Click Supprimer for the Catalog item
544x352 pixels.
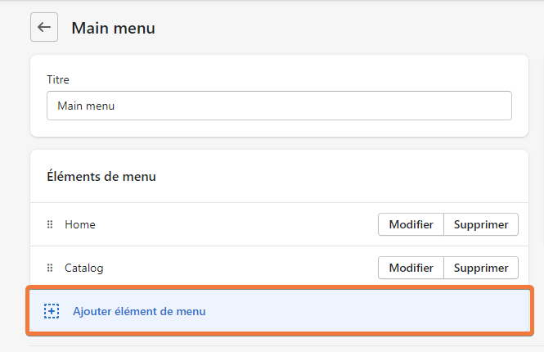481,268
